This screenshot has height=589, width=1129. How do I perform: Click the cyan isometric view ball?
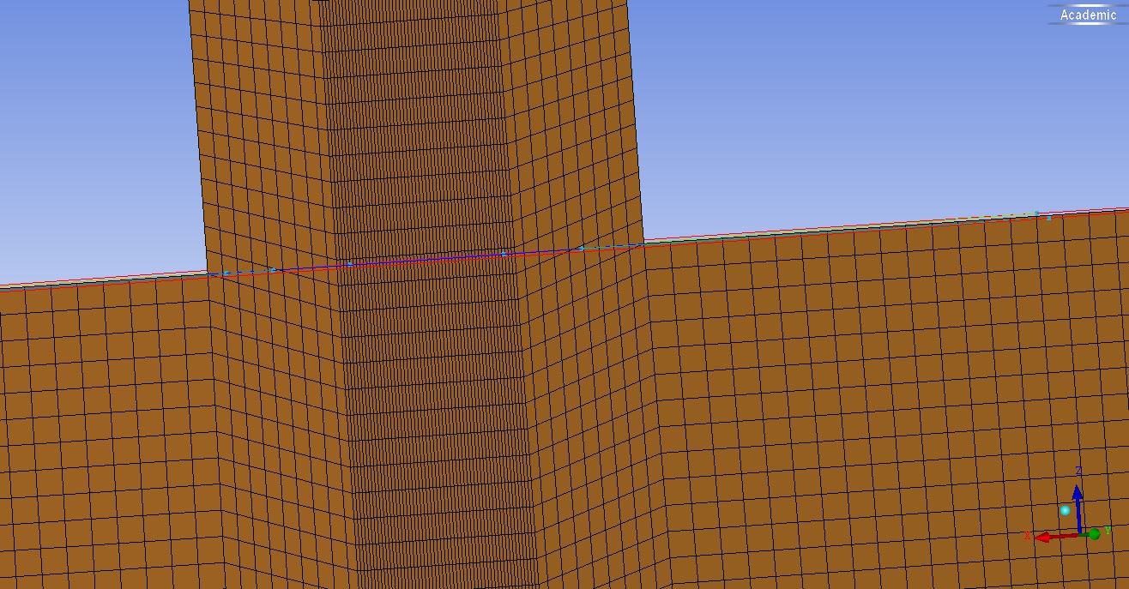coord(1066,510)
